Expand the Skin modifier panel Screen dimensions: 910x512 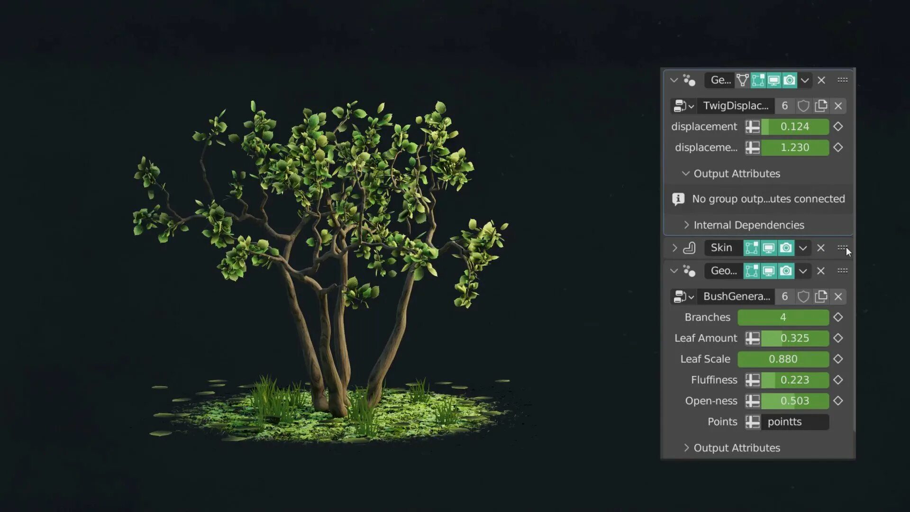point(674,247)
